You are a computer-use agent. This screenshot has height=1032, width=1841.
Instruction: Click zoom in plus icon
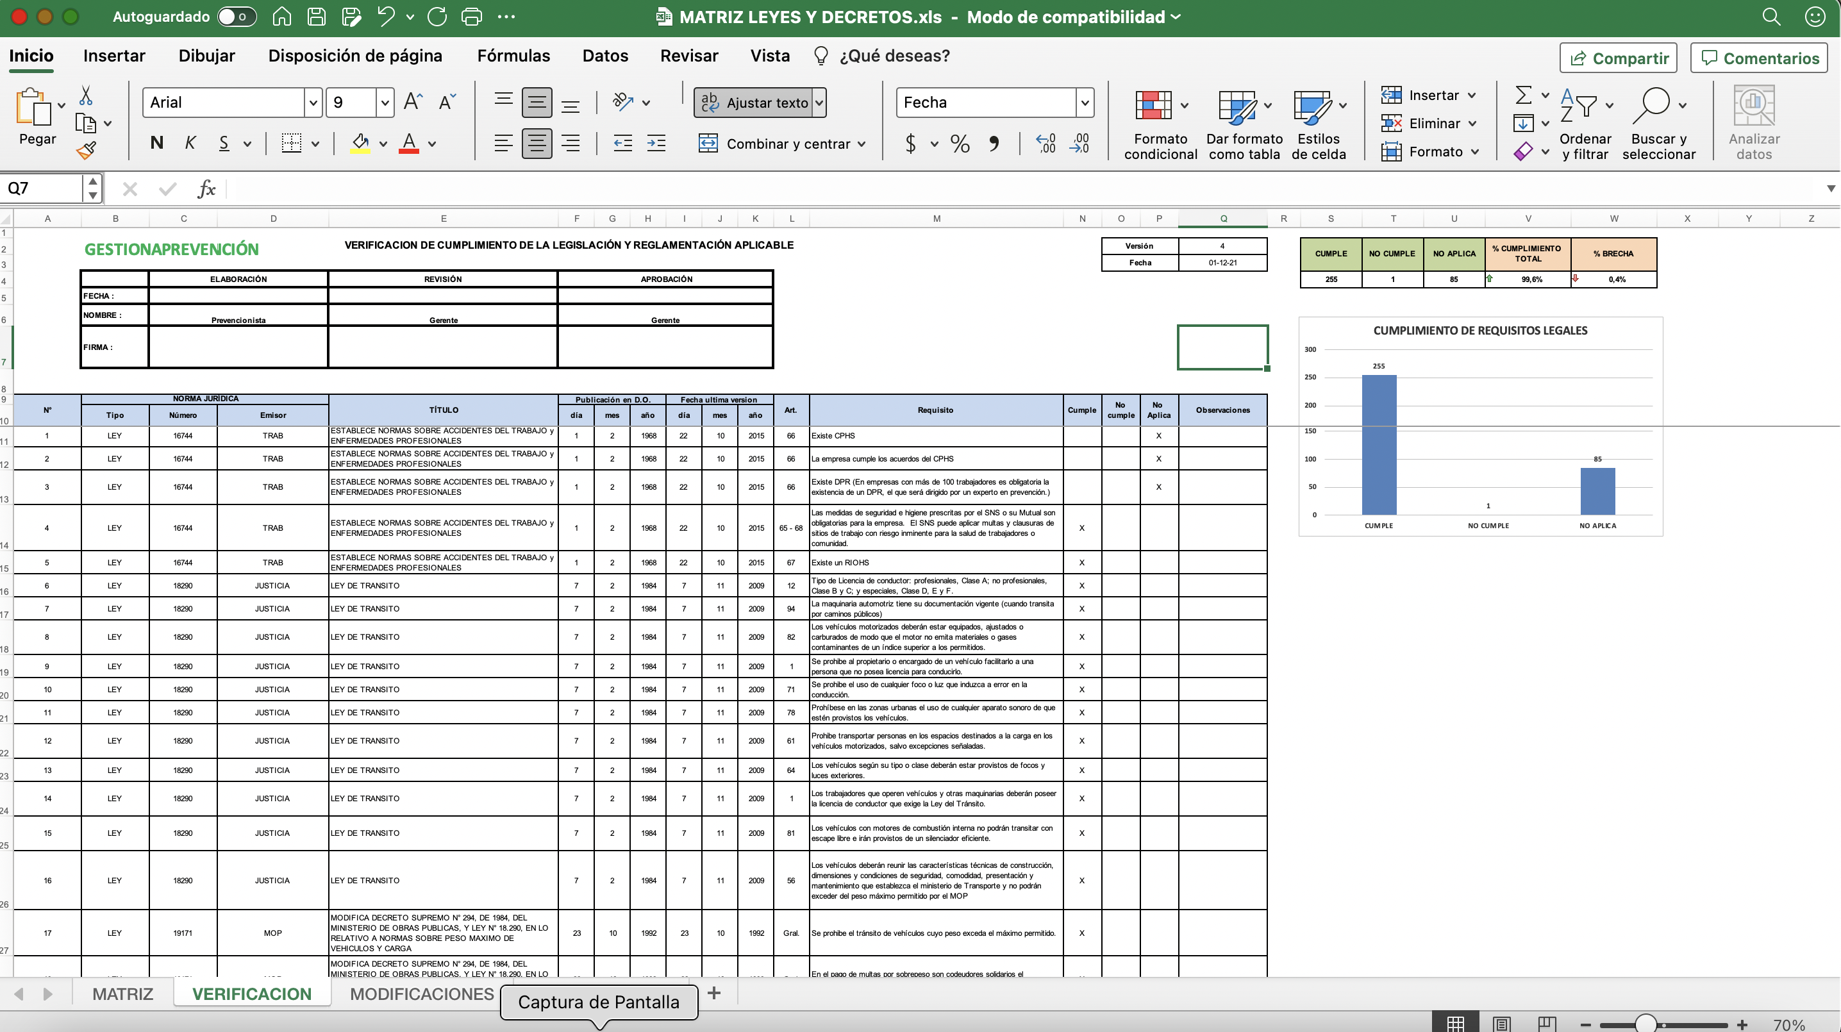coord(1742,1025)
